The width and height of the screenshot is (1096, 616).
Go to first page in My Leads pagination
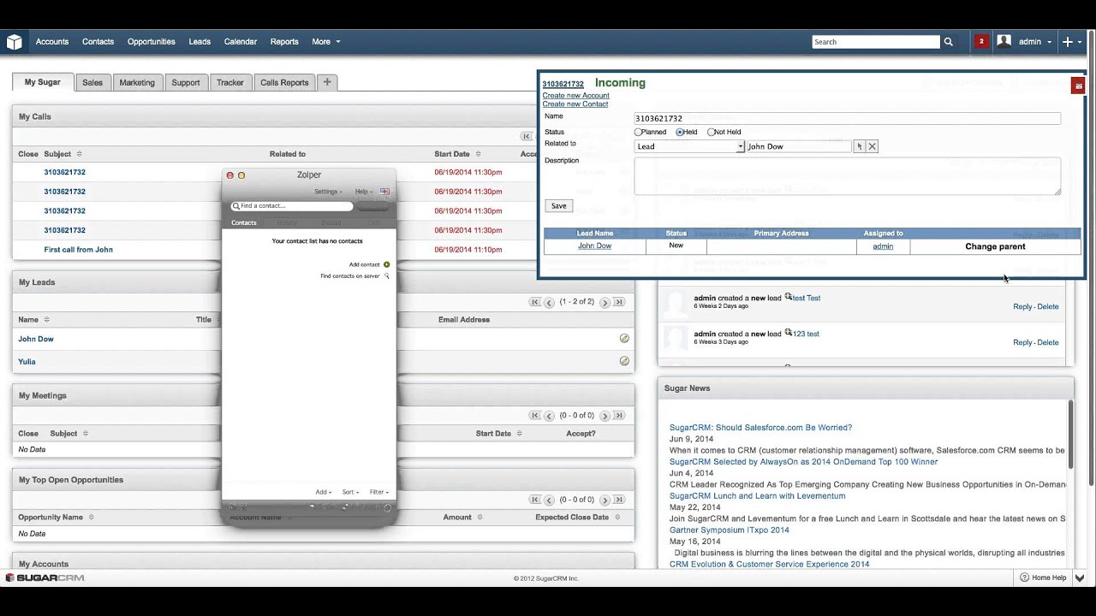pos(535,302)
